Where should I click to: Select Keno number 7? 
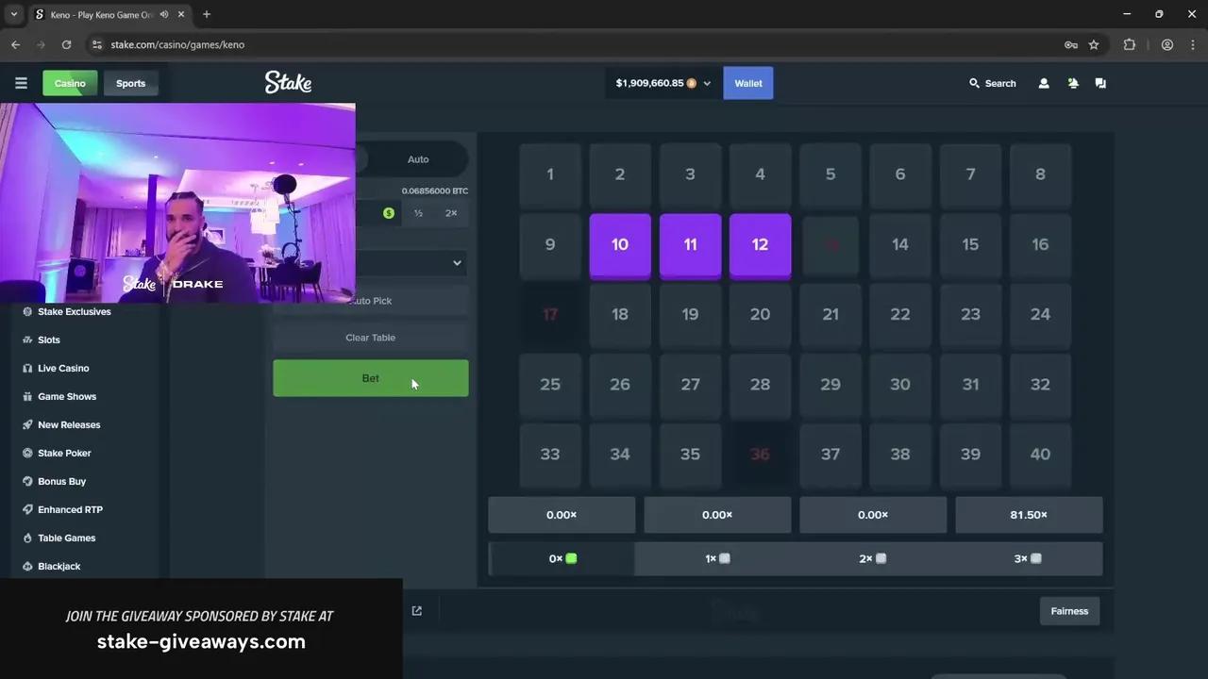click(970, 175)
